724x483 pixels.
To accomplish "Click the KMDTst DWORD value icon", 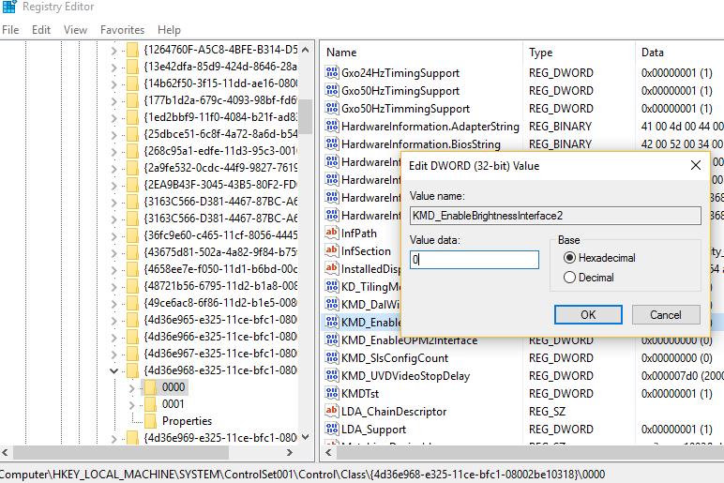I will pyautogui.click(x=331, y=394).
